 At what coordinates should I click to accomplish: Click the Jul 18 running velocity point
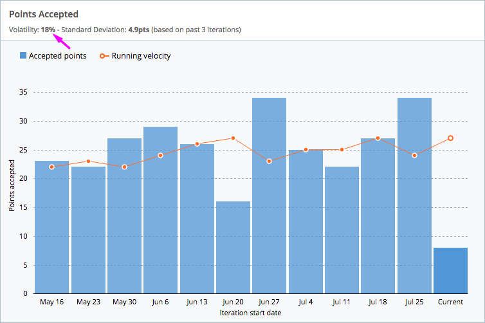[x=378, y=138]
